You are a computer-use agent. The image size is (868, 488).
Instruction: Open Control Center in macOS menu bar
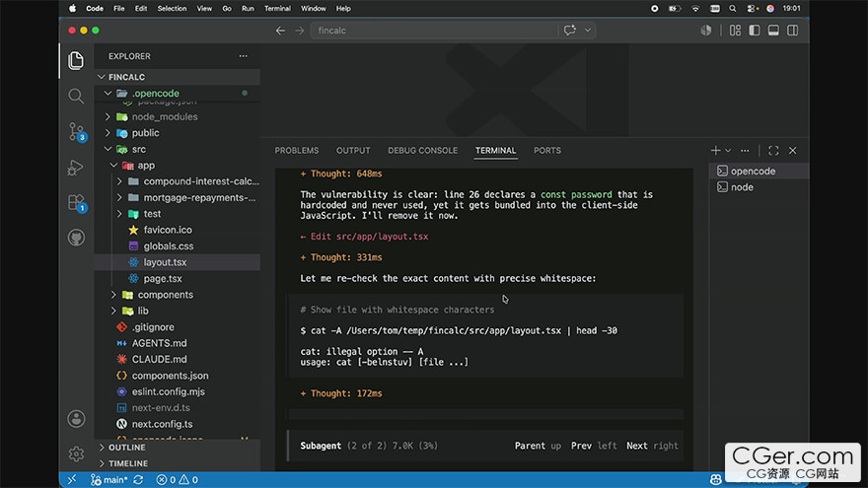pyautogui.click(x=752, y=8)
